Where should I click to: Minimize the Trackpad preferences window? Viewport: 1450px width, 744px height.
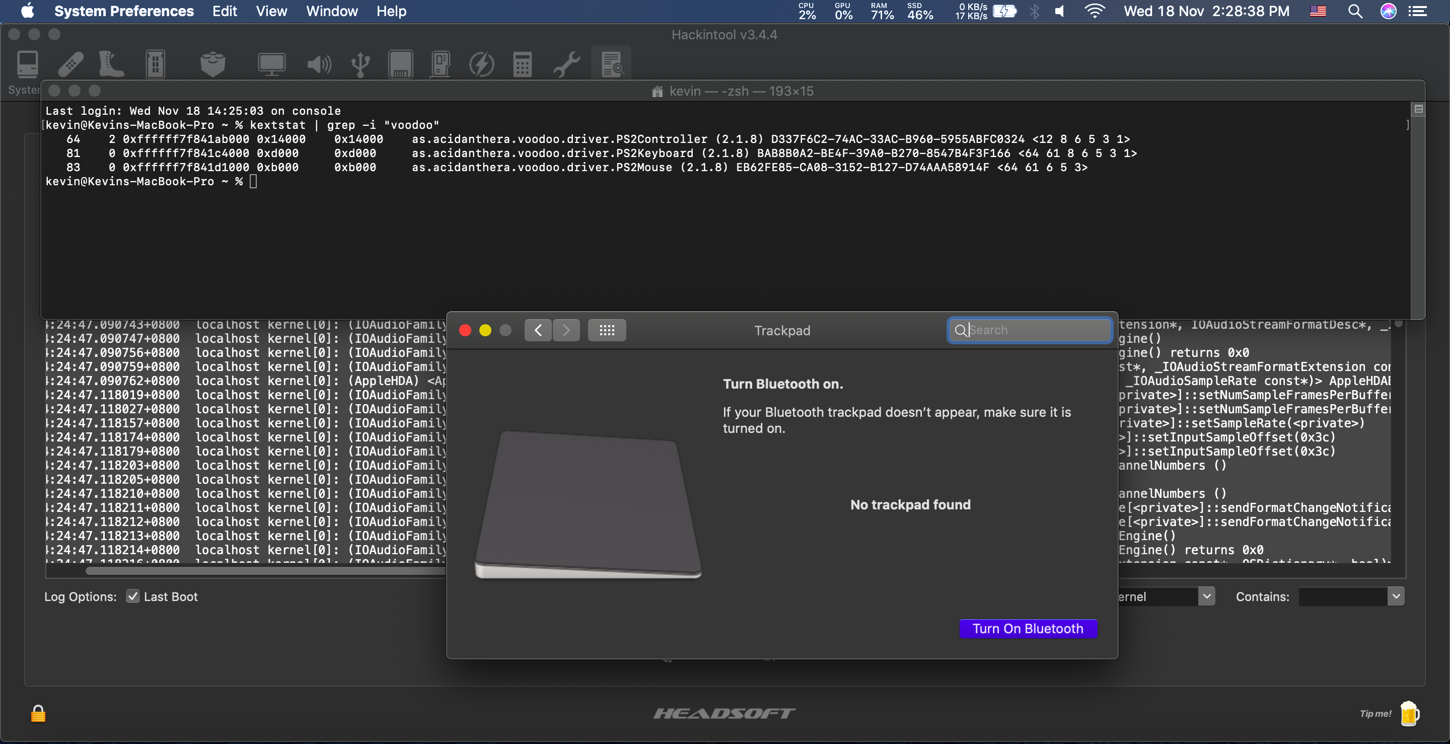click(485, 330)
